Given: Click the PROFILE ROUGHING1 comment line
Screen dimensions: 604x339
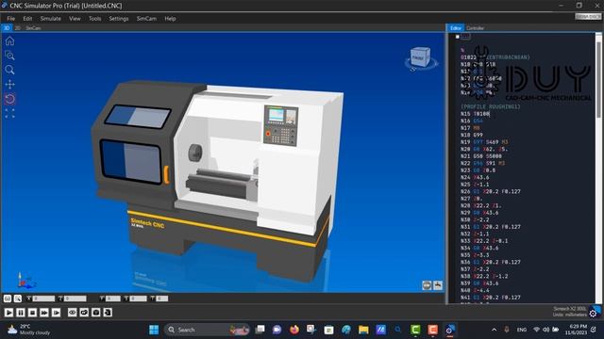Looking at the screenshot, I should pyautogui.click(x=491, y=106).
